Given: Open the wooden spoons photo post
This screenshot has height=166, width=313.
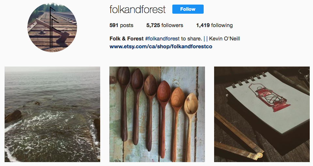Looking at the screenshot, I should pos(157,114).
